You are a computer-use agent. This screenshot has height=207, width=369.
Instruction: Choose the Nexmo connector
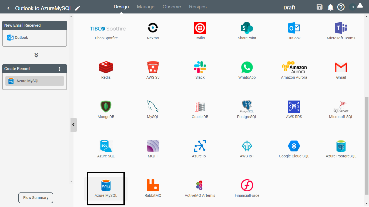[x=153, y=31]
